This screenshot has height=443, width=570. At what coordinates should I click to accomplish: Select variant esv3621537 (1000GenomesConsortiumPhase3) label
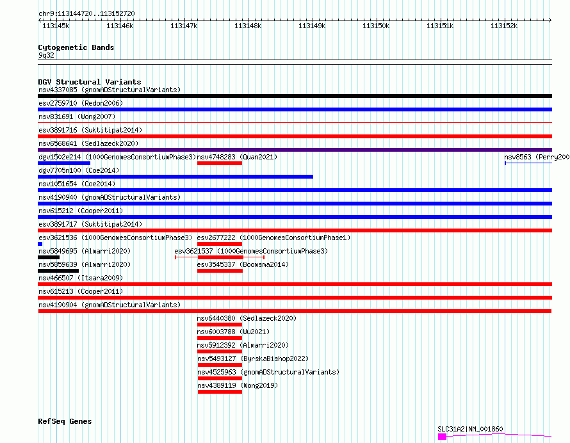[251, 251]
